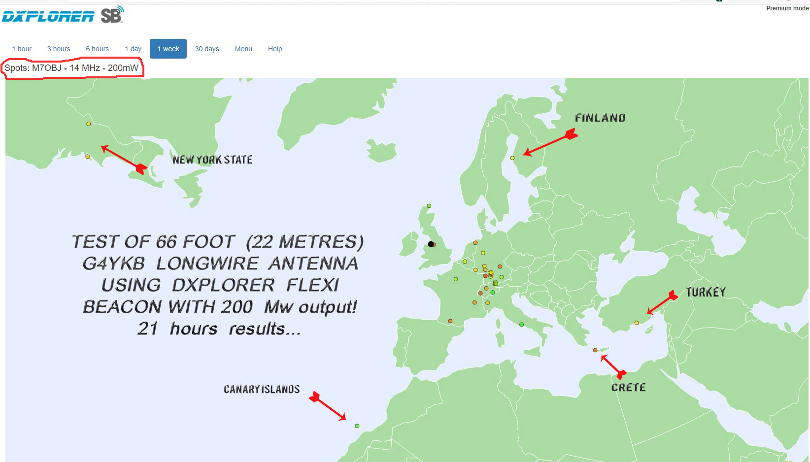Click the orange spot in northern Germany
The image size is (810, 462).
pyautogui.click(x=475, y=243)
